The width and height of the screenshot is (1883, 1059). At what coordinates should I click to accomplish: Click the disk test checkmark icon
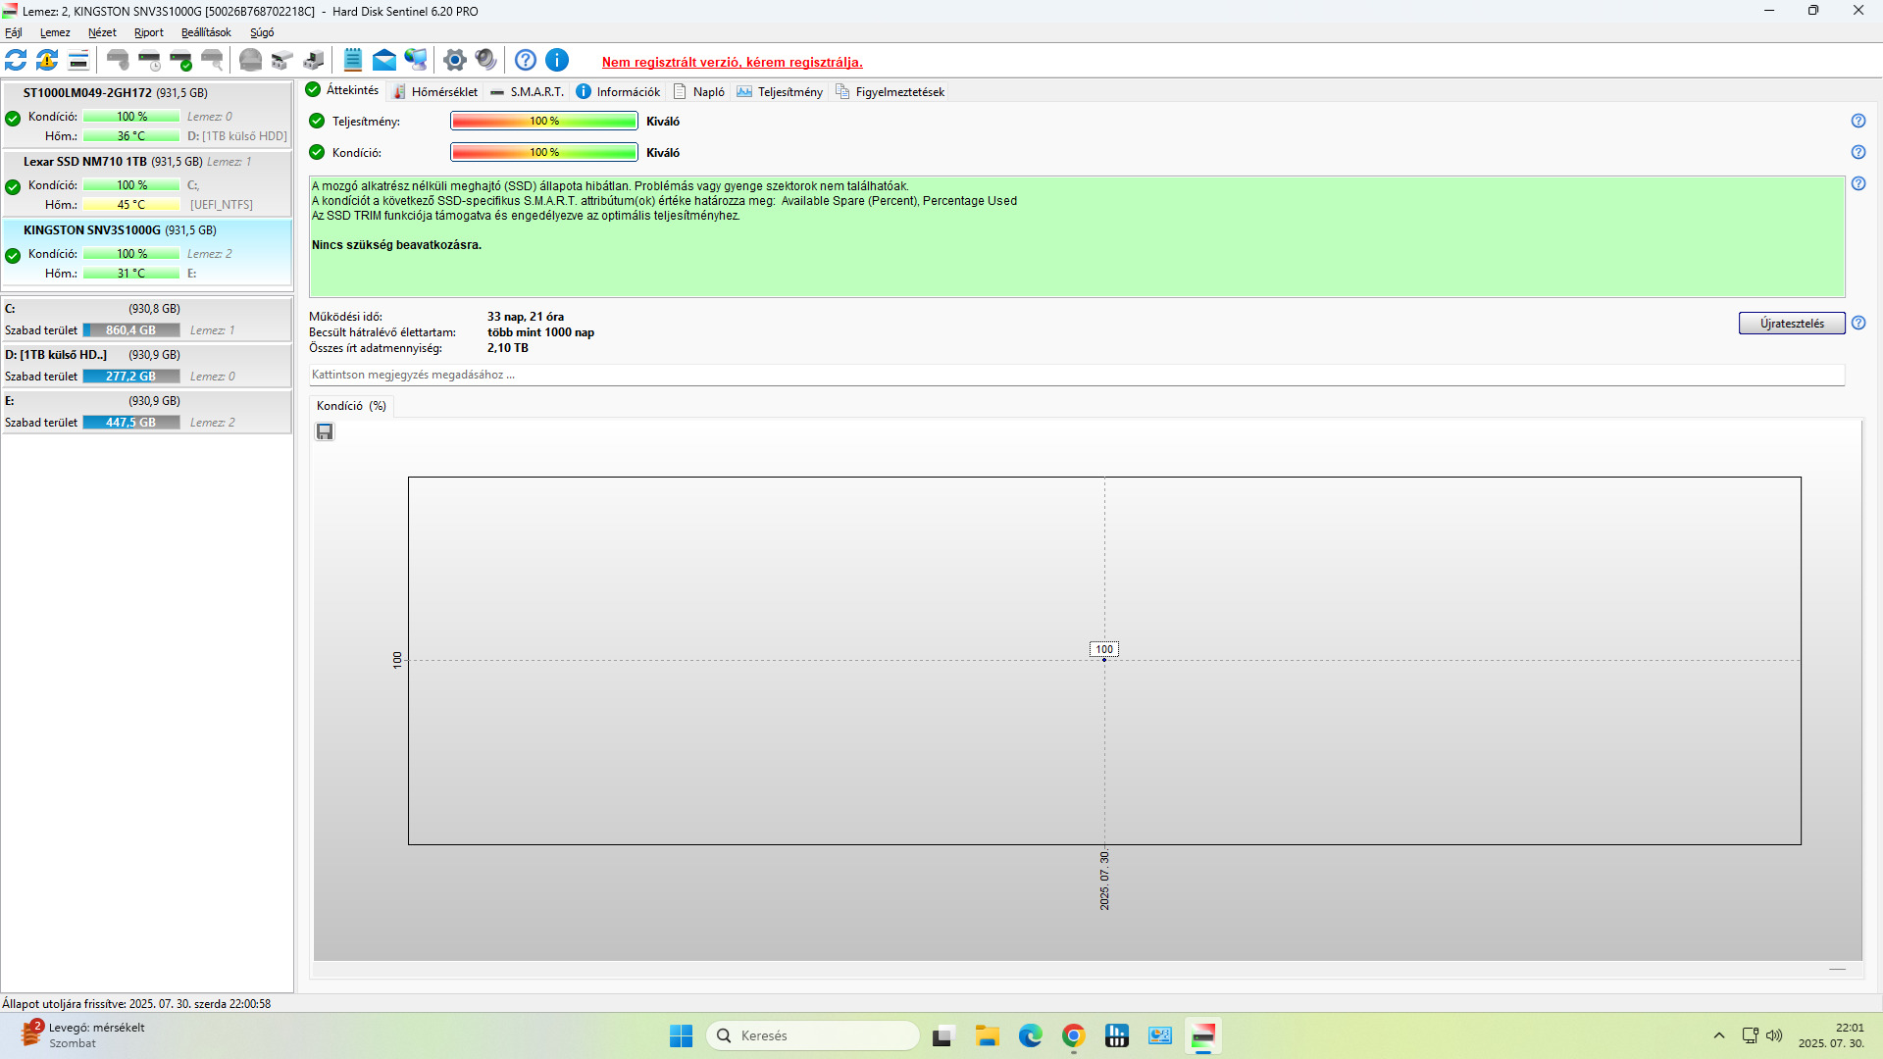point(181,61)
